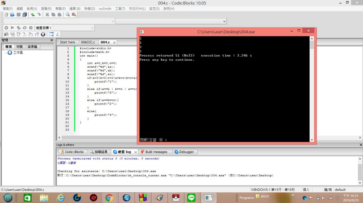
Task: Open the 檔案(F) menu
Action: pos(8,9)
